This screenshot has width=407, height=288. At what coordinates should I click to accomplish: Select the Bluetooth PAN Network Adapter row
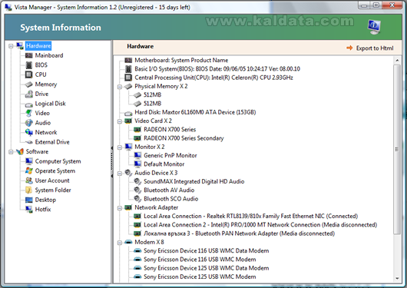click(239, 233)
